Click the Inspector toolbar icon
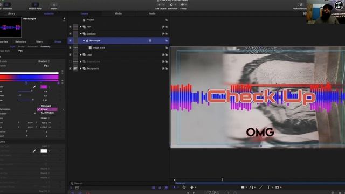 click(x=7, y=6)
